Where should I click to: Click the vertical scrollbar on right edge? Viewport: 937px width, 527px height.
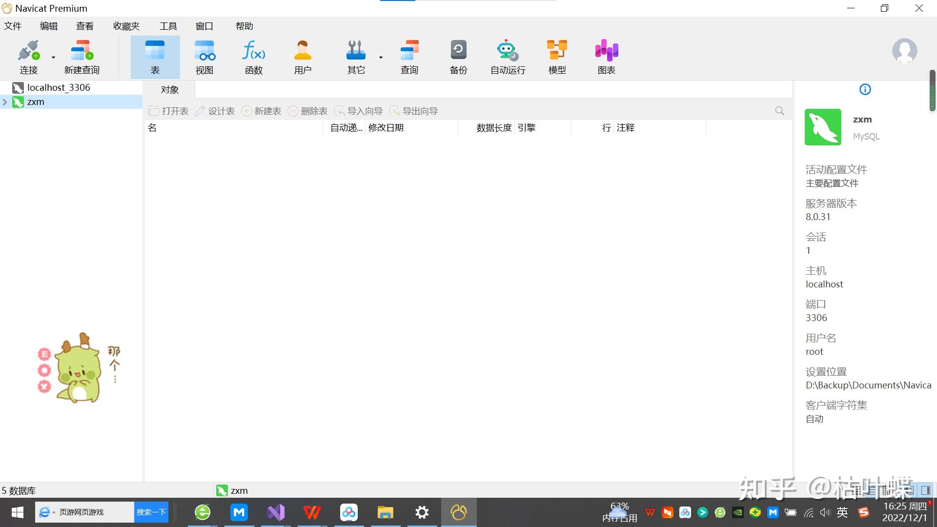point(932,91)
